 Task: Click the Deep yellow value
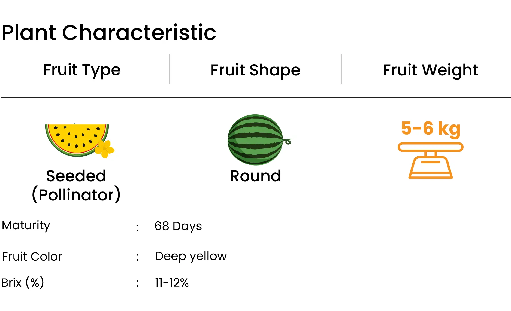(191, 256)
